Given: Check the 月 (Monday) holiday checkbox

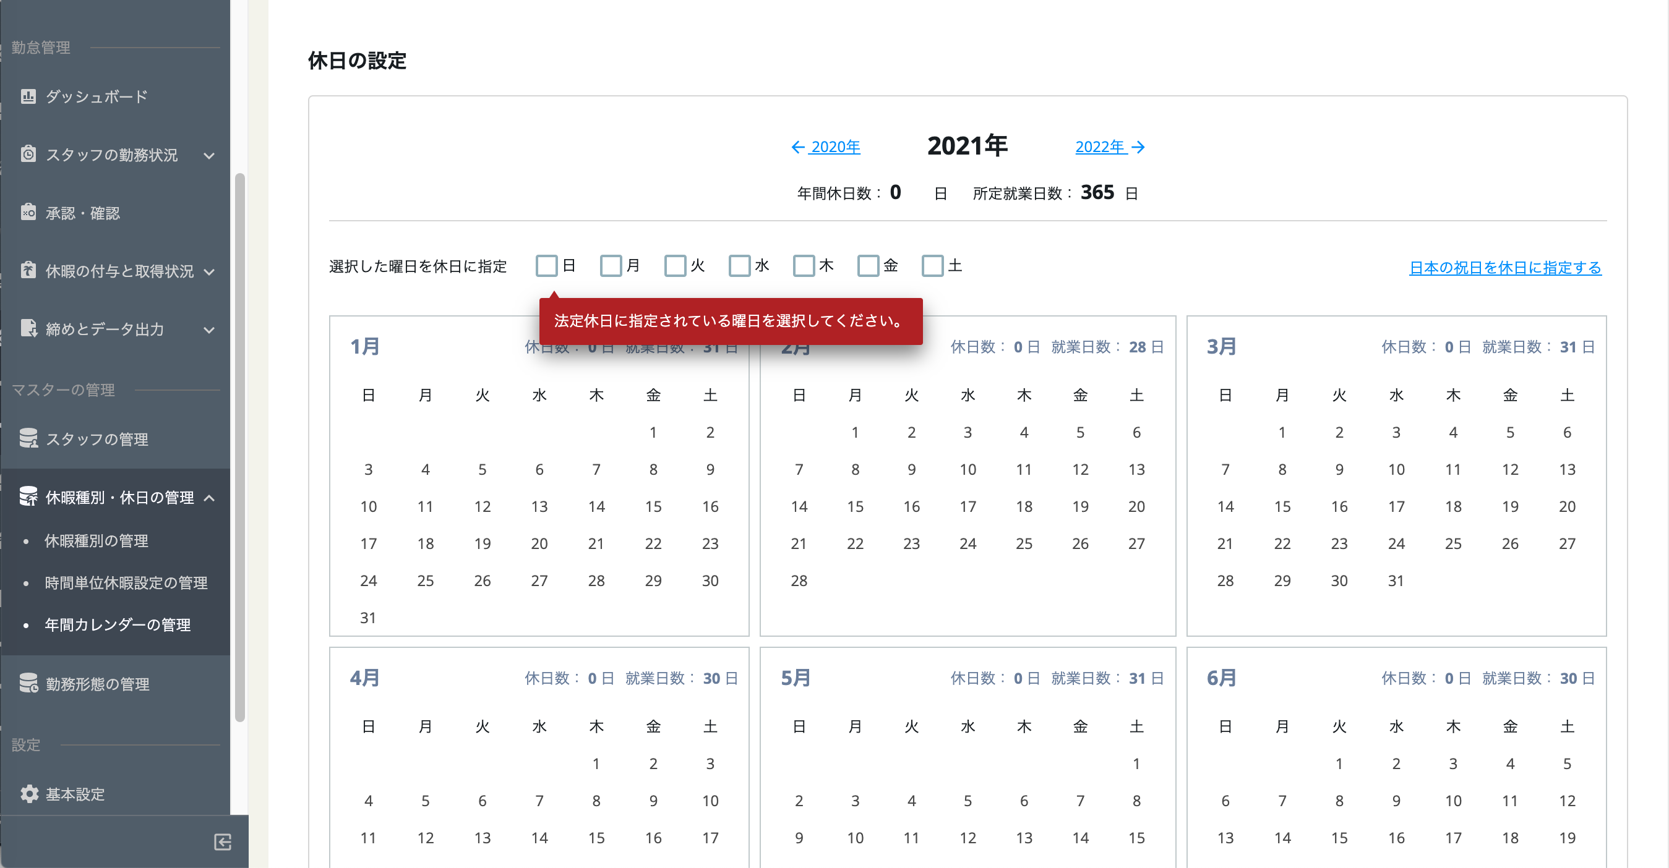Looking at the screenshot, I should pyautogui.click(x=611, y=265).
